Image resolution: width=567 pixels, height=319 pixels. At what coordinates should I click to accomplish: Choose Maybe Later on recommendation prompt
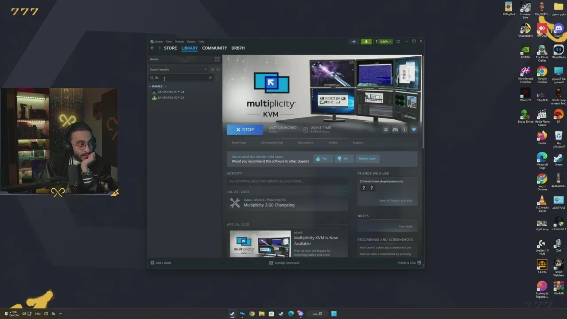[367, 159]
